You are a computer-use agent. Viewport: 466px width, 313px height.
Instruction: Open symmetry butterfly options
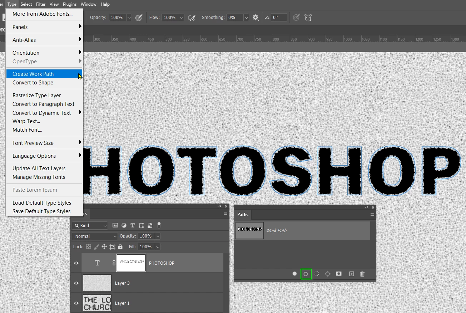point(308,18)
